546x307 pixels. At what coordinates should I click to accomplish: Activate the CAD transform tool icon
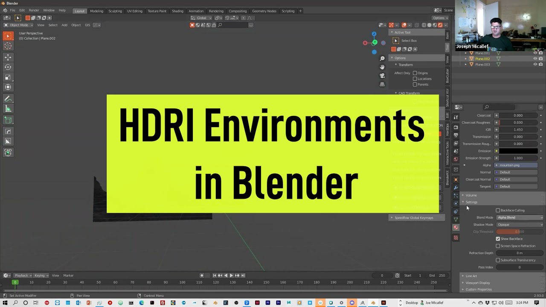[x=8, y=152]
